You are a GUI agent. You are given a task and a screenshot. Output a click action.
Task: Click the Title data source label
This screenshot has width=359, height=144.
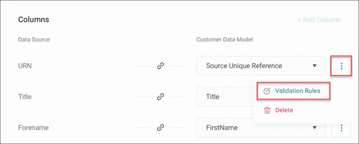[x=25, y=97]
